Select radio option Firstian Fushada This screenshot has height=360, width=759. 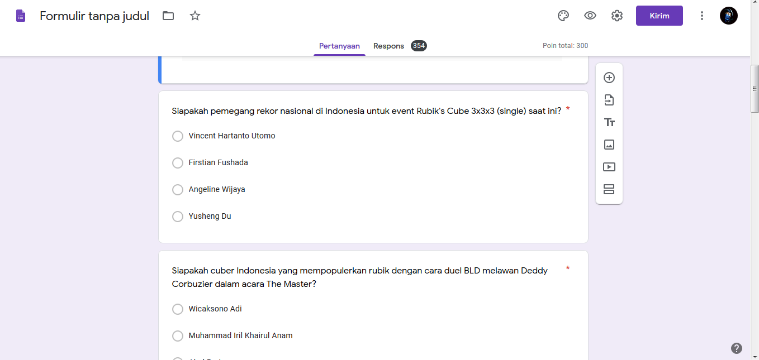(178, 163)
